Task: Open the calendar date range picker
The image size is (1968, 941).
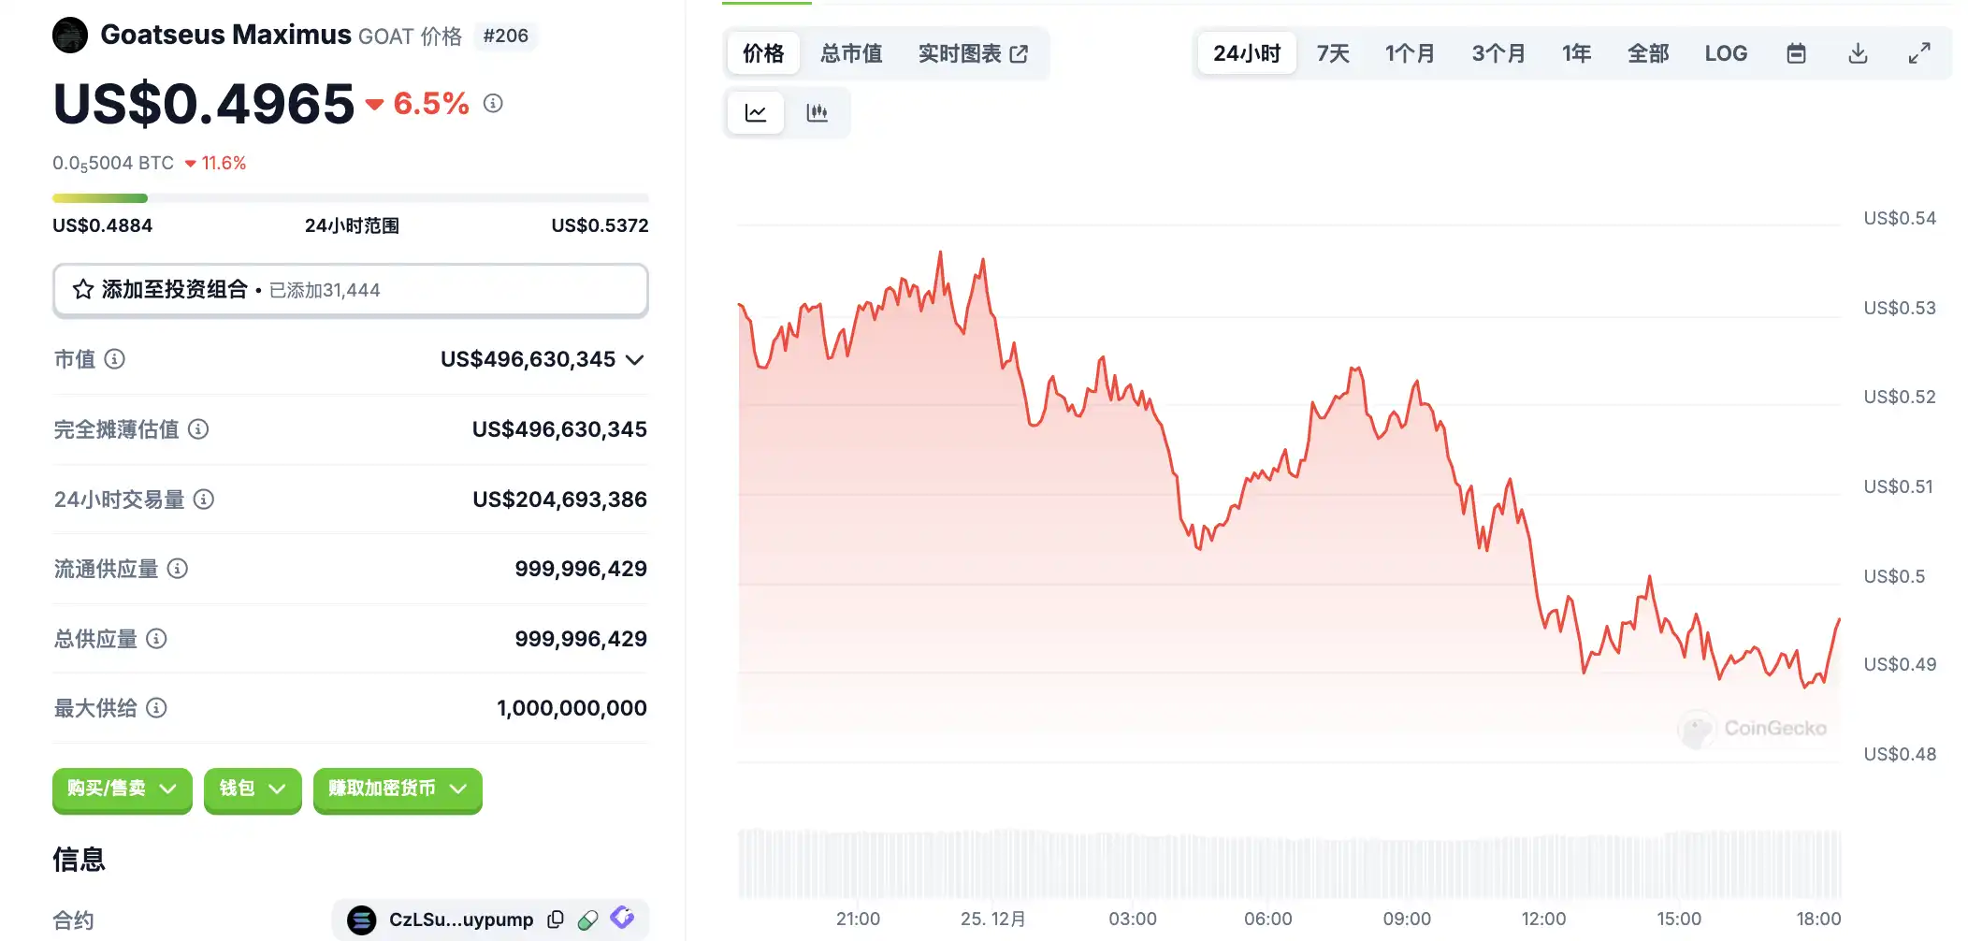Action: click(x=1796, y=53)
